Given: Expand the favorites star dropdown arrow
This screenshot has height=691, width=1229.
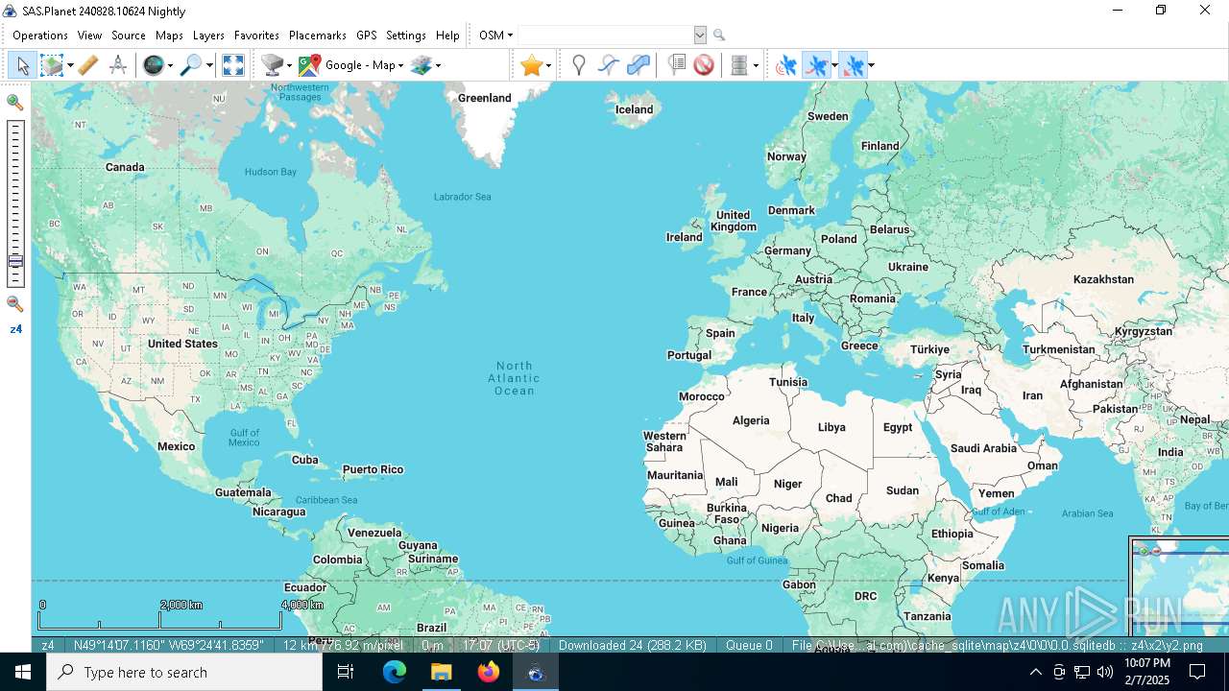Looking at the screenshot, I should click(x=548, y=65).
